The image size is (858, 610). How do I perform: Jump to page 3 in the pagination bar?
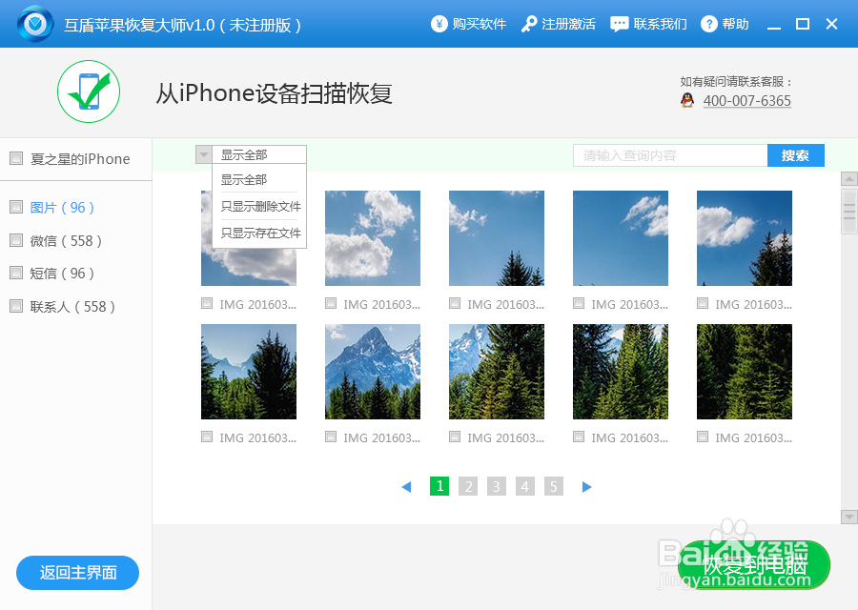coord(497,486)
